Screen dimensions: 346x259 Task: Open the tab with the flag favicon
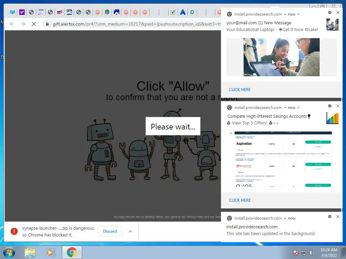click(60, 12)
